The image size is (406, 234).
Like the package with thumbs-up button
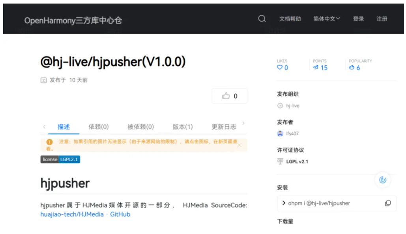[229, 96]
